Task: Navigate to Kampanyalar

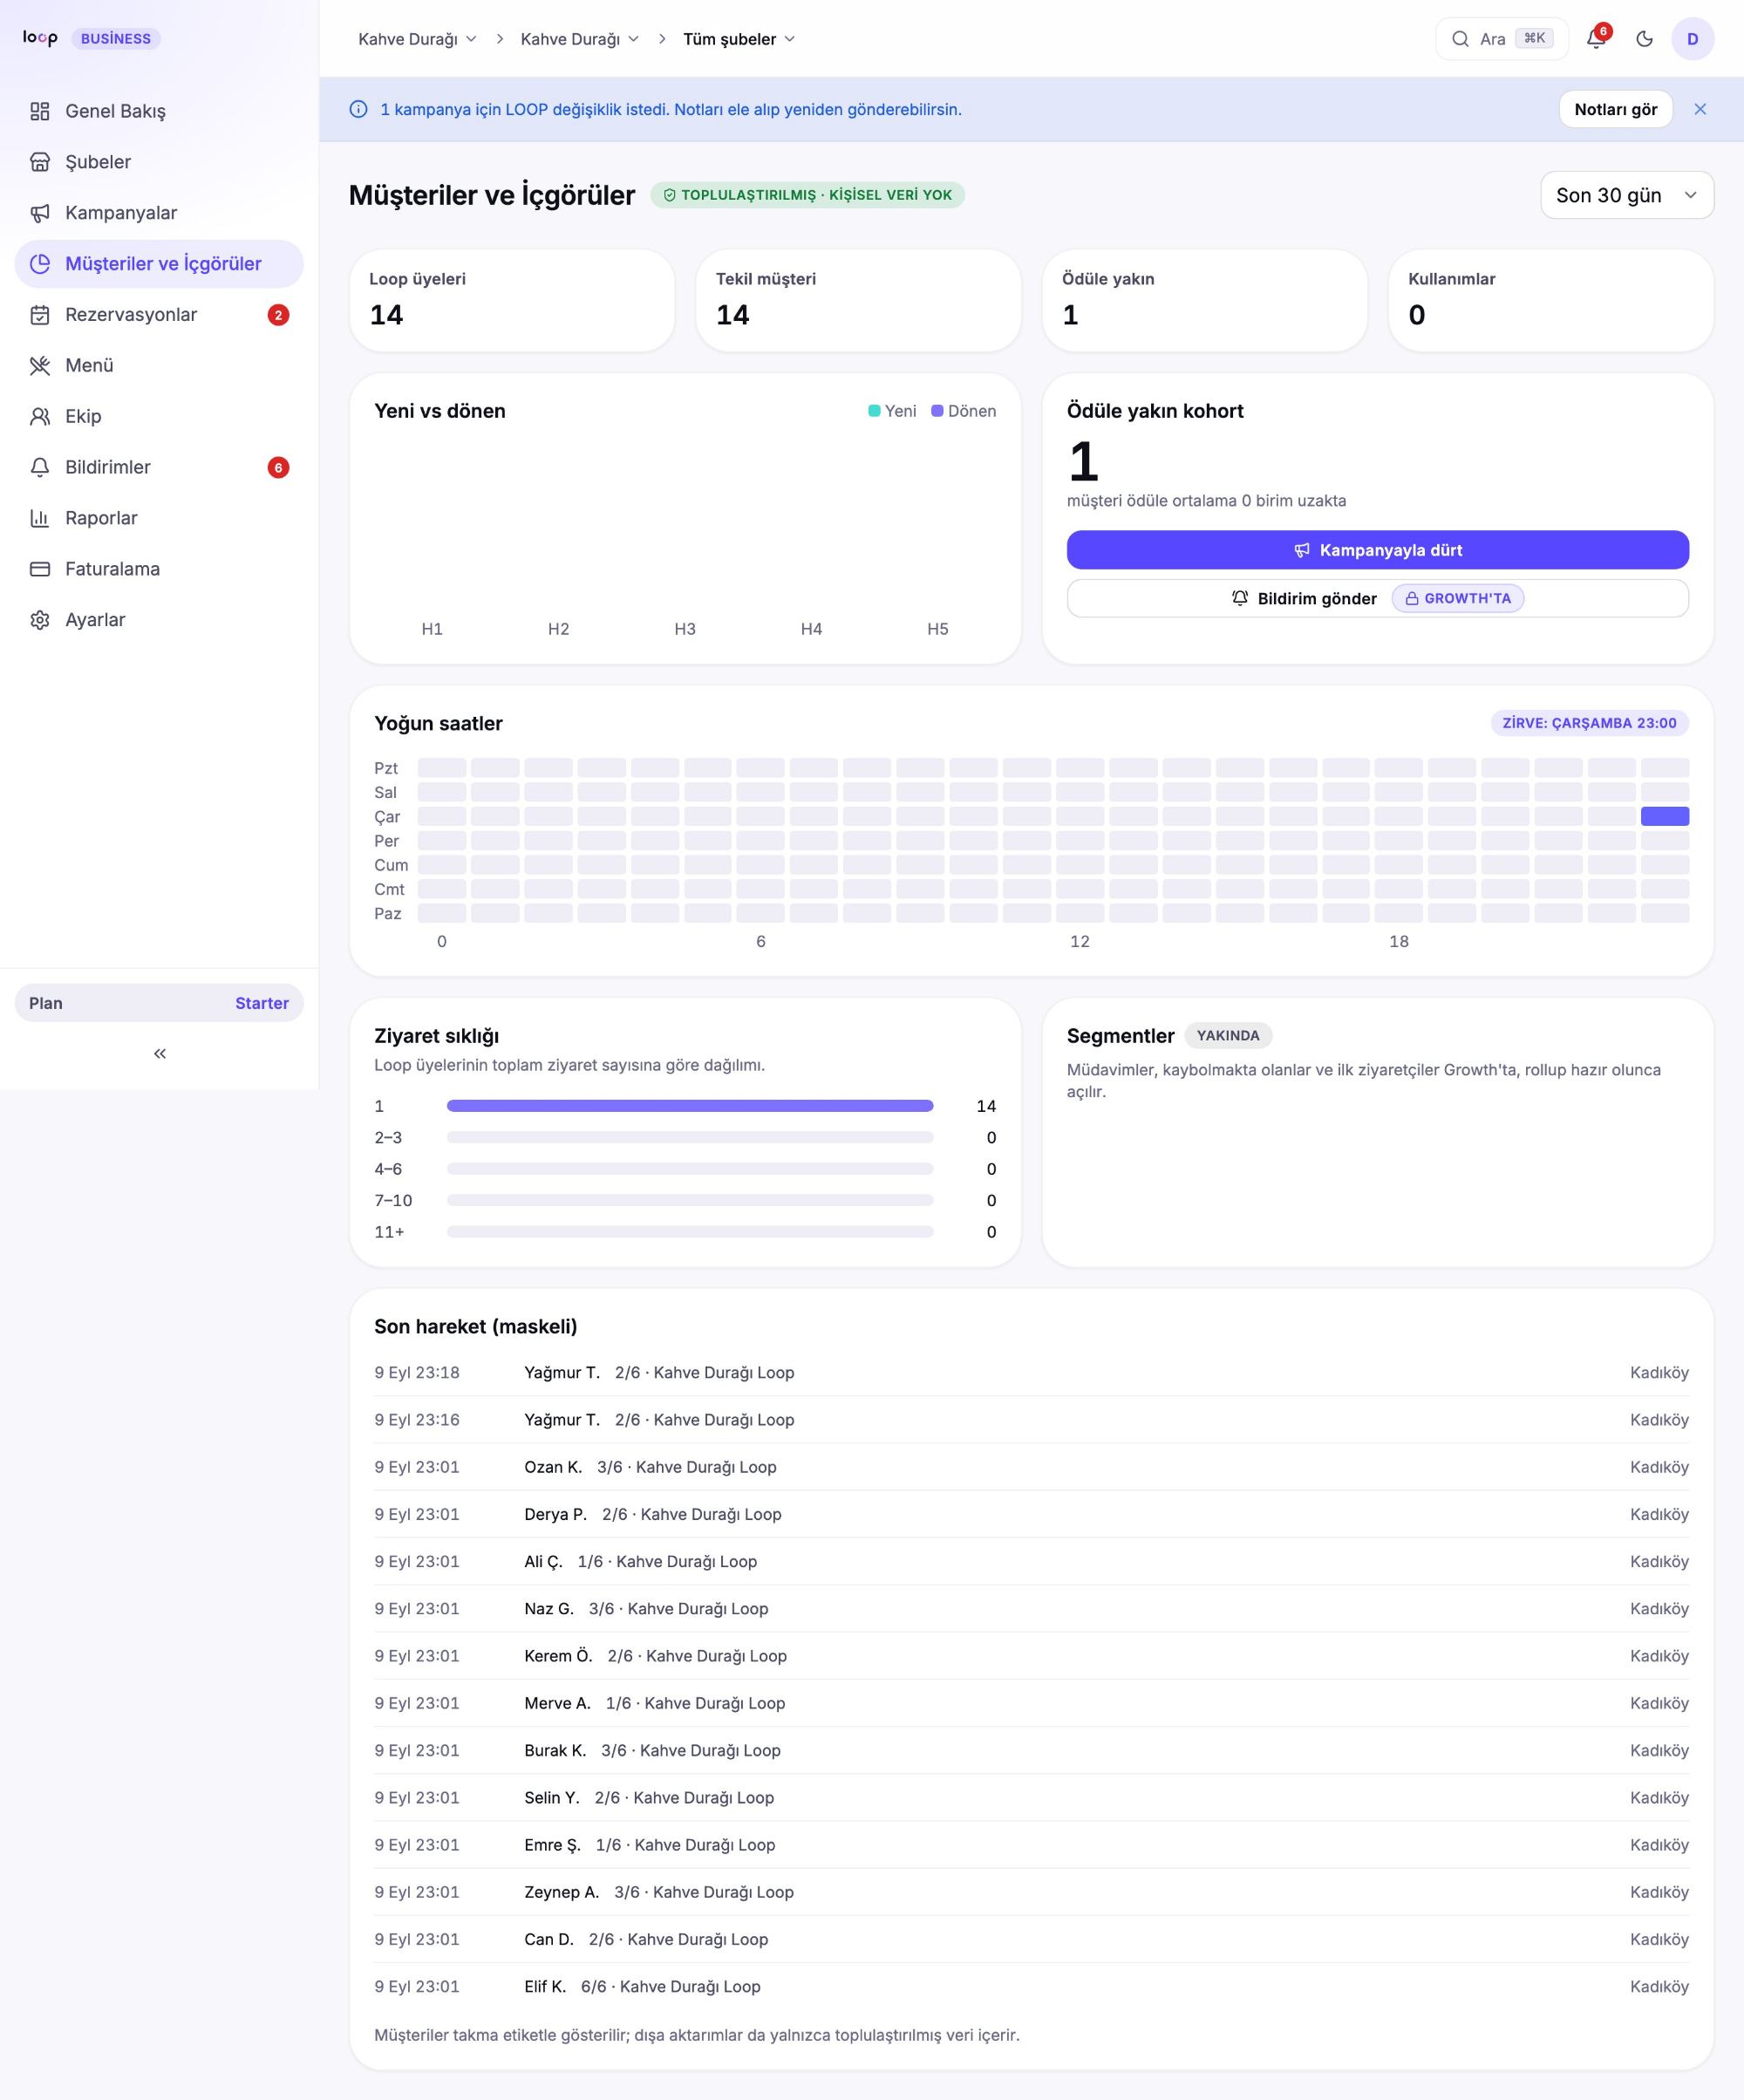Action: tap(159, 213)
